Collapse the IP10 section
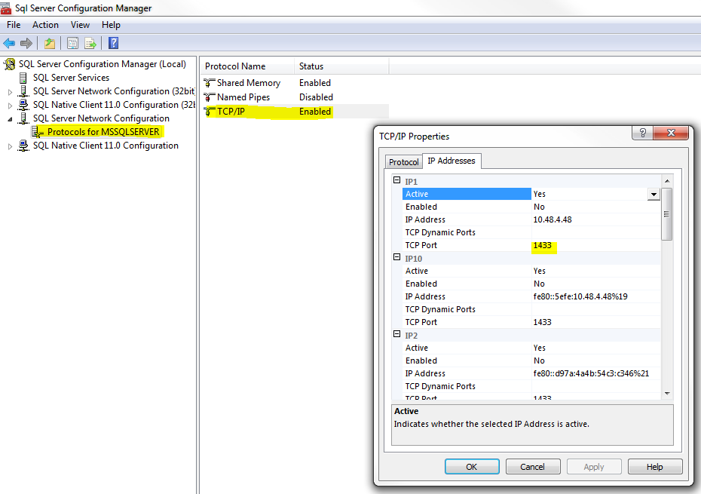Viewport: 701px width, 494px height. (x=396, y=257)
